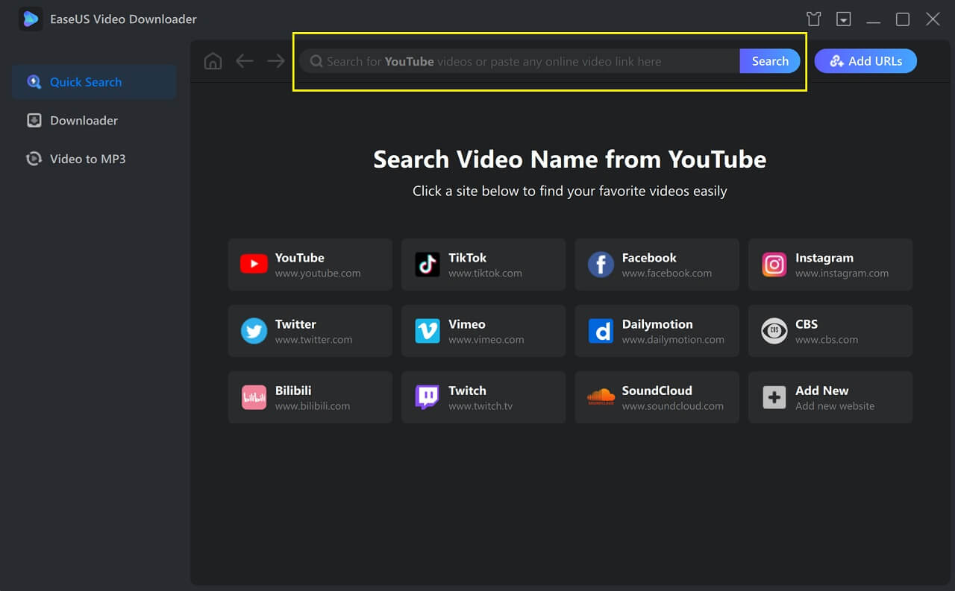Navigate back with left arrow
The width and height of the screenshot is (955, 591).
(245, 61)
